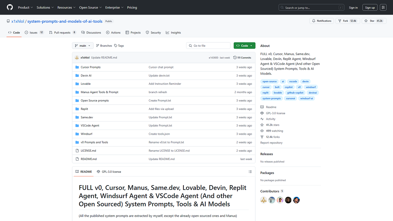Select the GPL-3.0 license tab in README panel
393x221 pixels.
pyautogui.click(x=109, y=172)
